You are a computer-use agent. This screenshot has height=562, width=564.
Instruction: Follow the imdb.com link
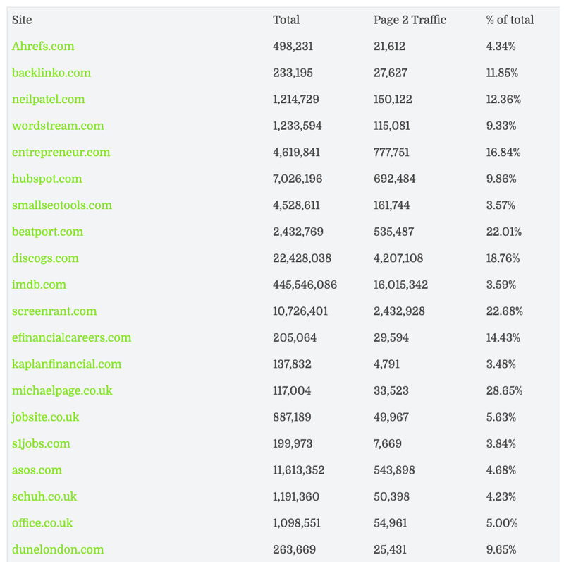(x=39, y=285)
